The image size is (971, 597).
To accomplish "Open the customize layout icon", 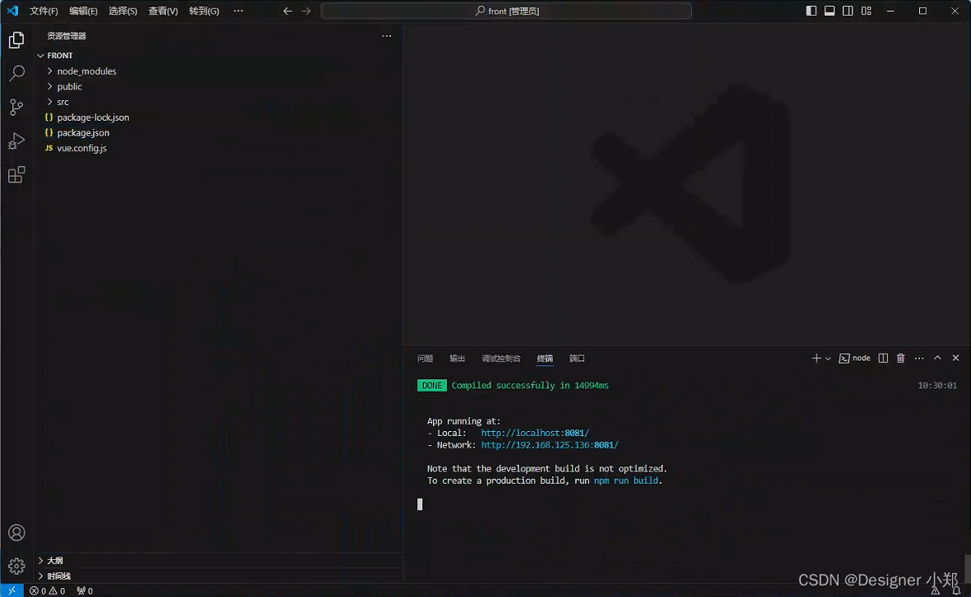I will pos(867,11).
